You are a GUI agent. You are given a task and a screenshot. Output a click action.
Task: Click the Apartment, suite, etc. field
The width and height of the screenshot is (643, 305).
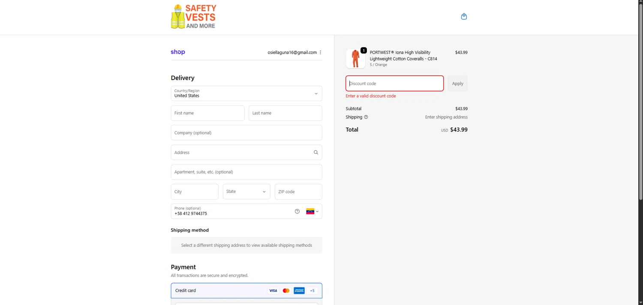point(246,172)
